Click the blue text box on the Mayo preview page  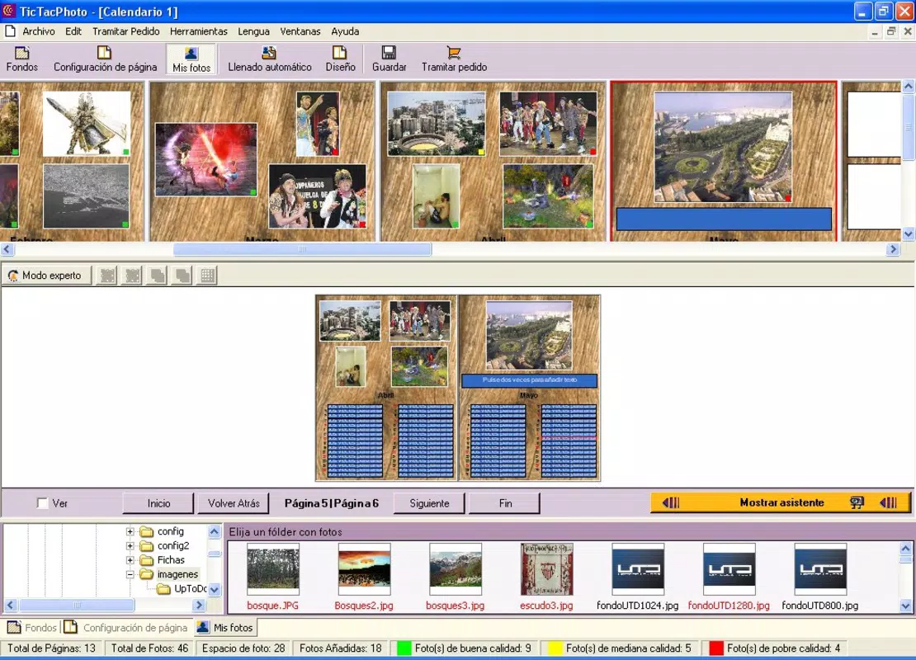pos(529,381)
